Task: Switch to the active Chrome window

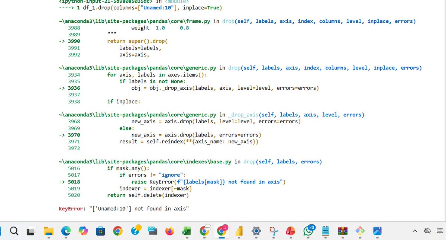Action: (222, 231)
